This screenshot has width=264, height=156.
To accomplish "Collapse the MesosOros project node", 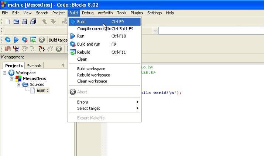I will [x=11, y=79].
